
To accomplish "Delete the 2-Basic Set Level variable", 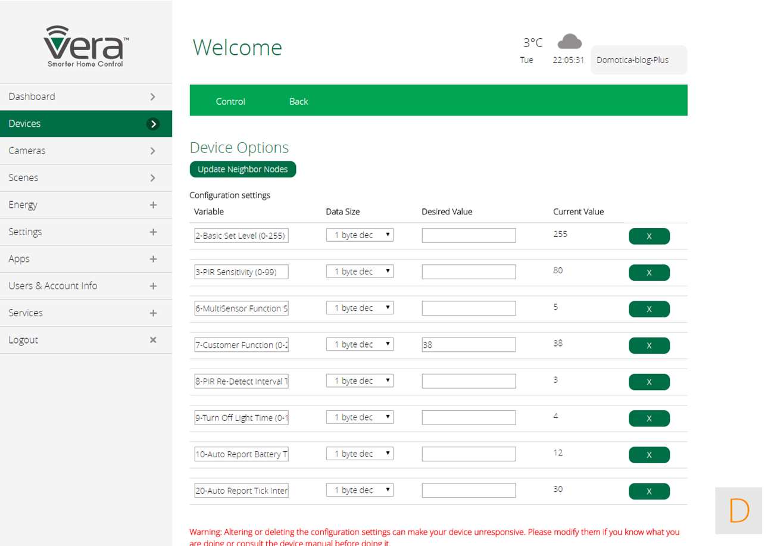I will (648, 236).
